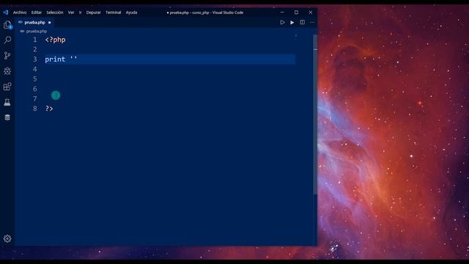Click the filled play button in editor toolbar

pyautogui.click(x=292, y=23)
